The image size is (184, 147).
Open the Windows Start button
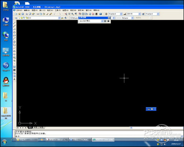click(4, 142)
